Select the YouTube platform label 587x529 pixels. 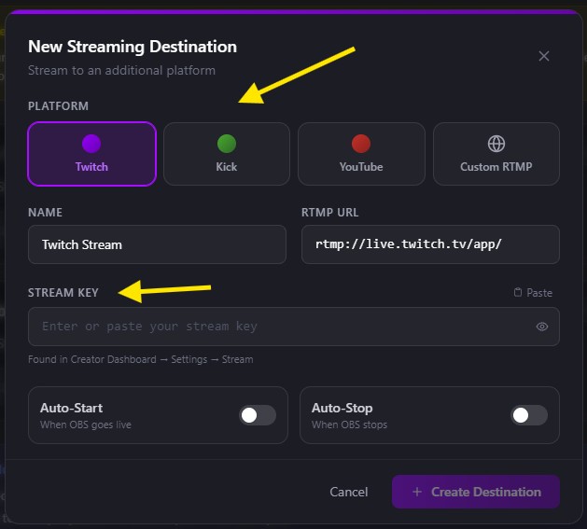pos(361,167)
